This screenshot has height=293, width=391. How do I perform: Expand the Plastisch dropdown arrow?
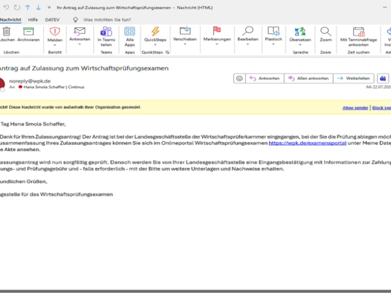(x=274, y=44)
